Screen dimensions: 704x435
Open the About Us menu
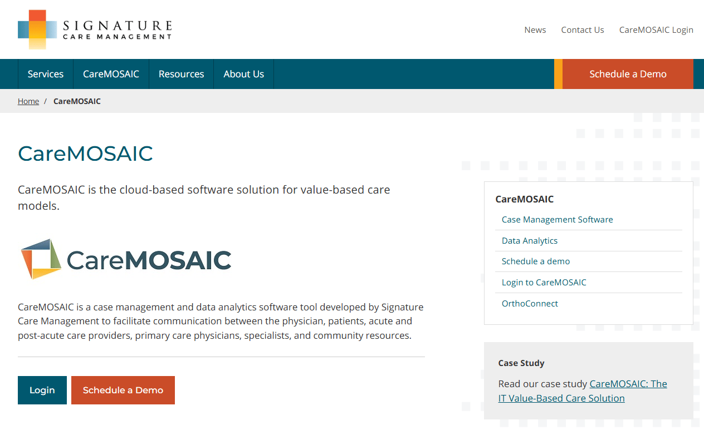tap(244, 74)
